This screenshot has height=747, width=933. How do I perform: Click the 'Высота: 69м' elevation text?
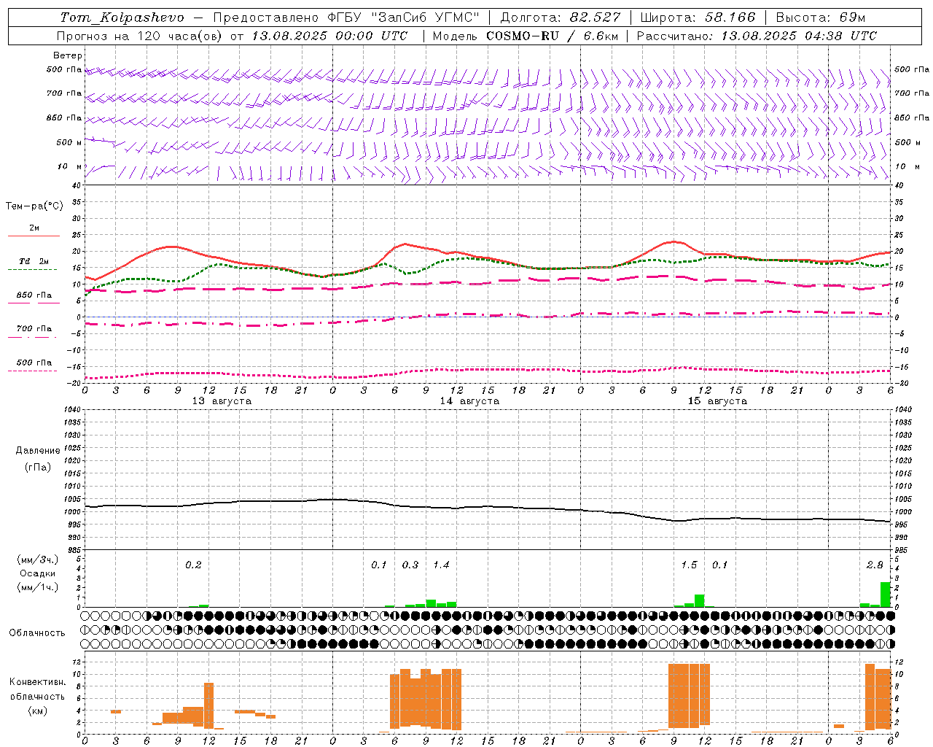tap(821, 18)
